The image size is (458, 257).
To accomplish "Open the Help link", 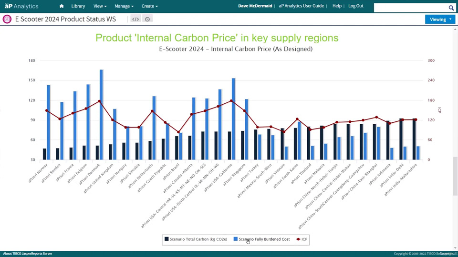I will coord(337,6).
